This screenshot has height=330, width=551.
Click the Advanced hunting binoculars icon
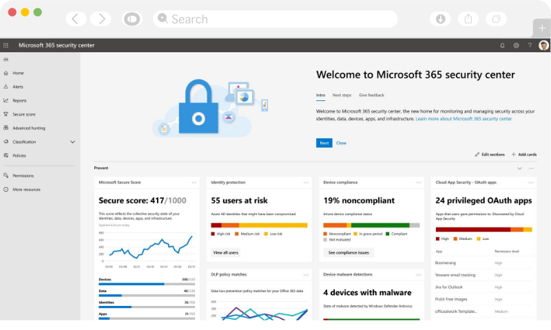[6, 128]
